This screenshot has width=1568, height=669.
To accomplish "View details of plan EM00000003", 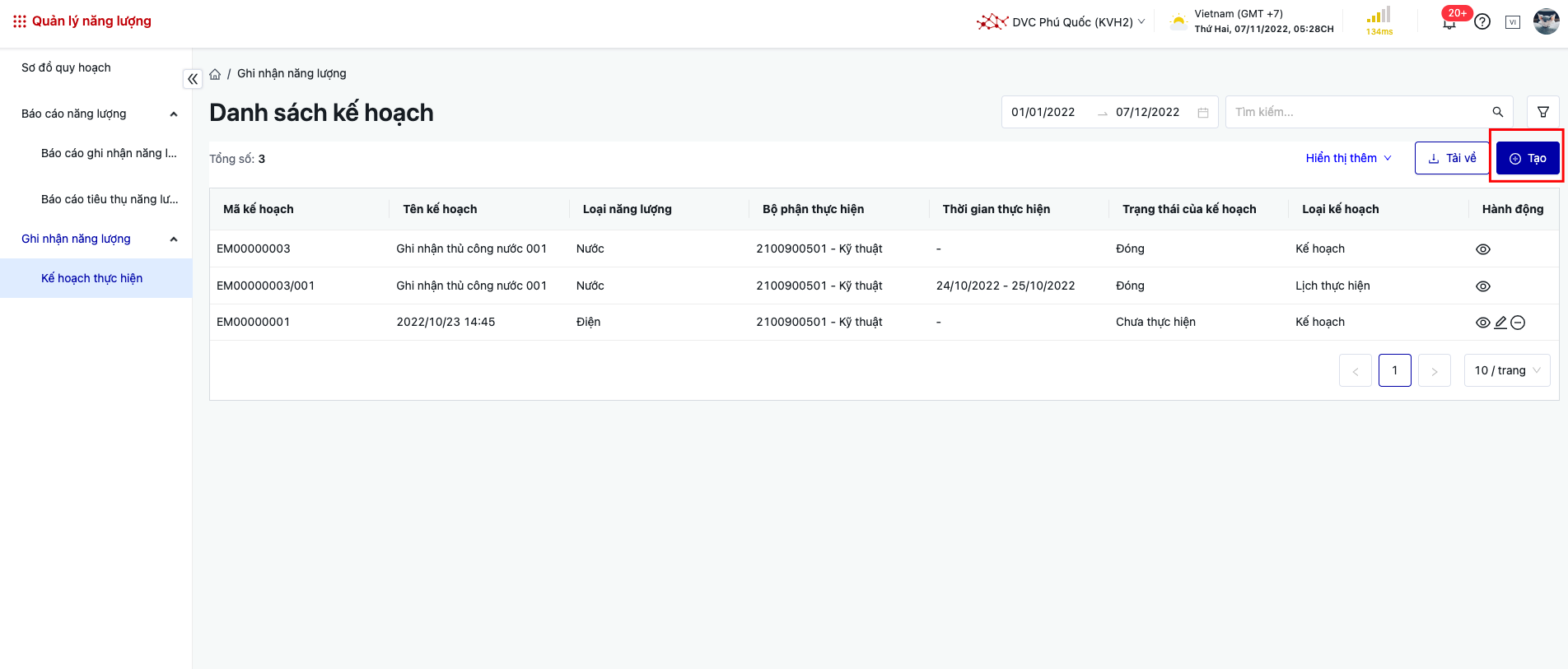I will [x=1482, y=249].
